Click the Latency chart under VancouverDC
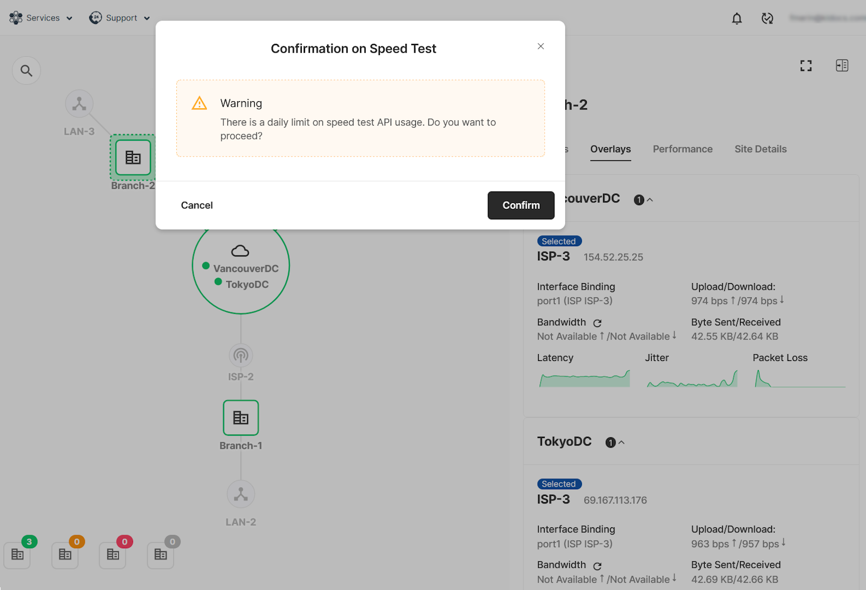This screenshot has width=866, height=590. 585,378
